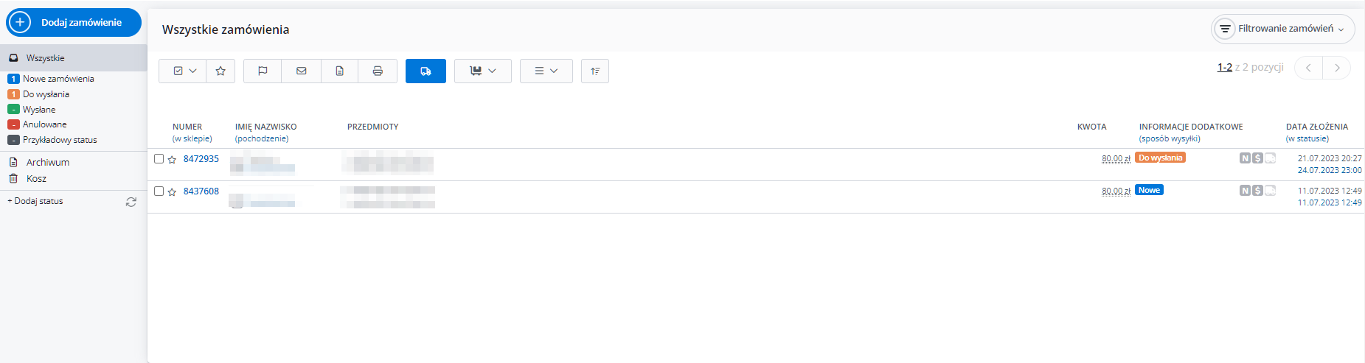The width and height of the screenshot is (1365, 363).
Task: Tick the checkbox for order 8472935
Action: [x=159, y=158]
